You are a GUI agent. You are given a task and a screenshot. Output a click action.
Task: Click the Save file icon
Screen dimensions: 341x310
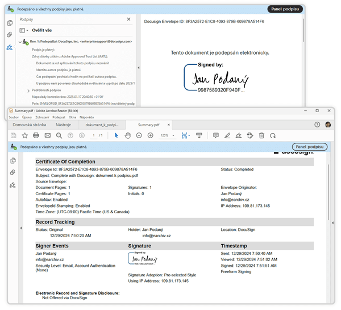14,135
